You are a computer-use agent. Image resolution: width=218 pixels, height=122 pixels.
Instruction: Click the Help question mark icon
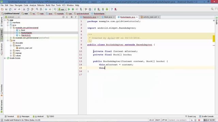tap(112, 9)
